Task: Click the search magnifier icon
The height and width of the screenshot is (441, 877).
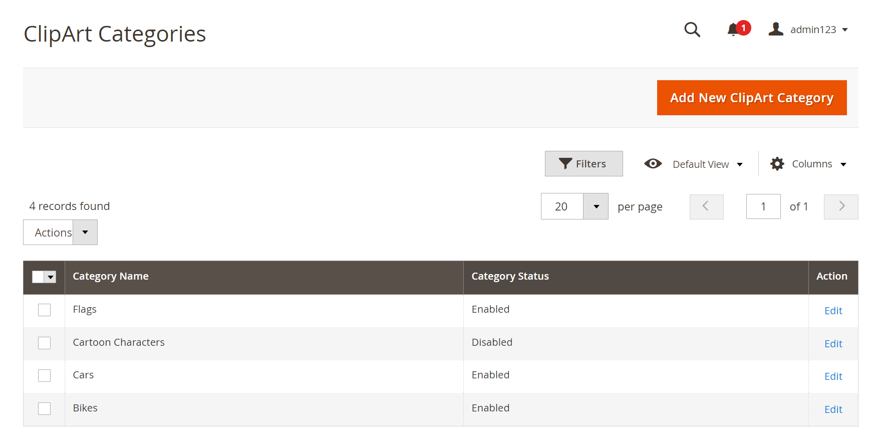Action: tap(692, 30)
